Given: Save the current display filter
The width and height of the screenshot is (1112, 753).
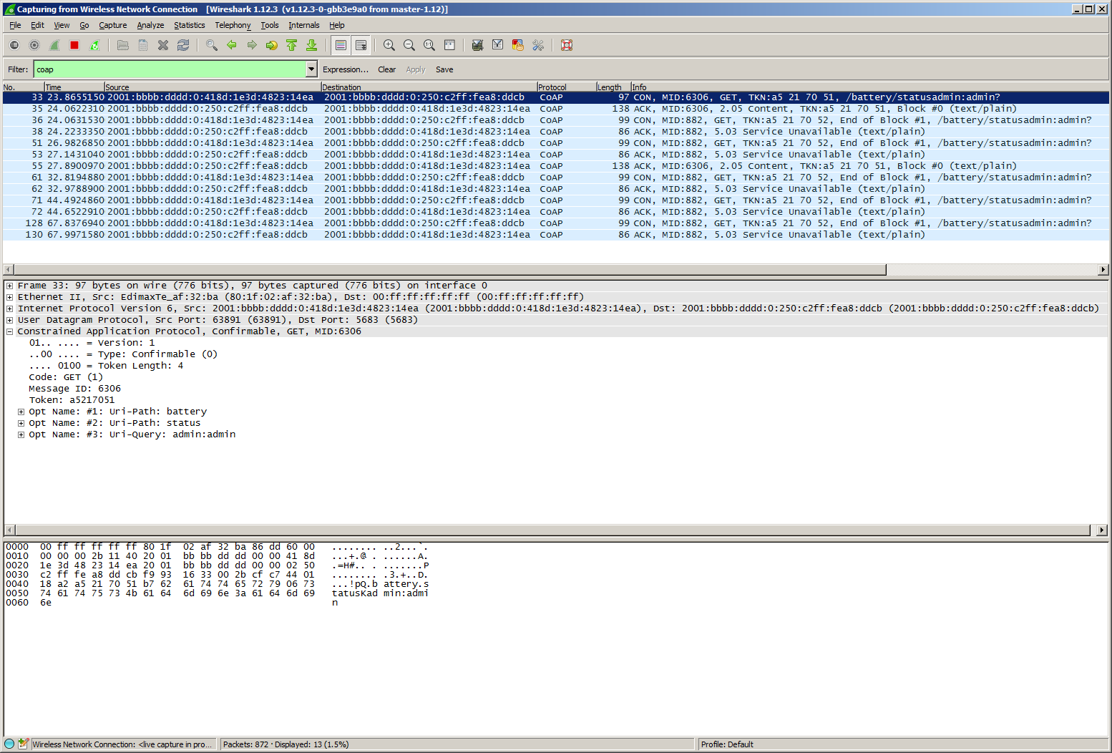Looking at the screenshot, I should click(444, 69).
